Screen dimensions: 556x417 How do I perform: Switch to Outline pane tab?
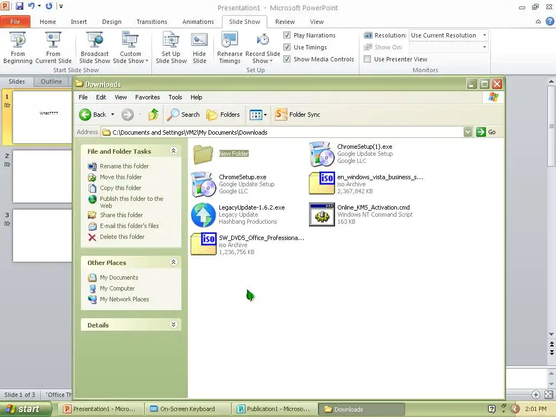coord(52,81)
